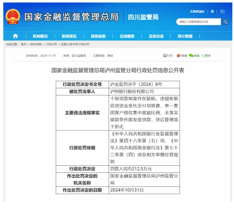Click the 行政处罚决定书文号 header cell
This screenshot has height=208, width=234.
coord(82,85)
